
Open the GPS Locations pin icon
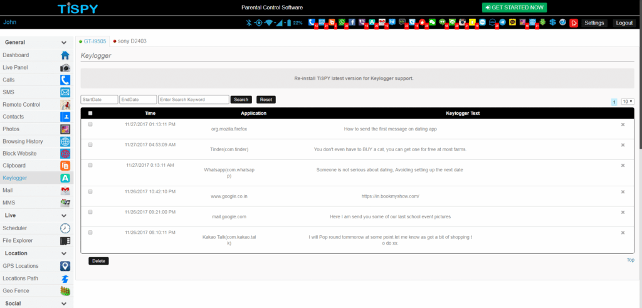65,266
